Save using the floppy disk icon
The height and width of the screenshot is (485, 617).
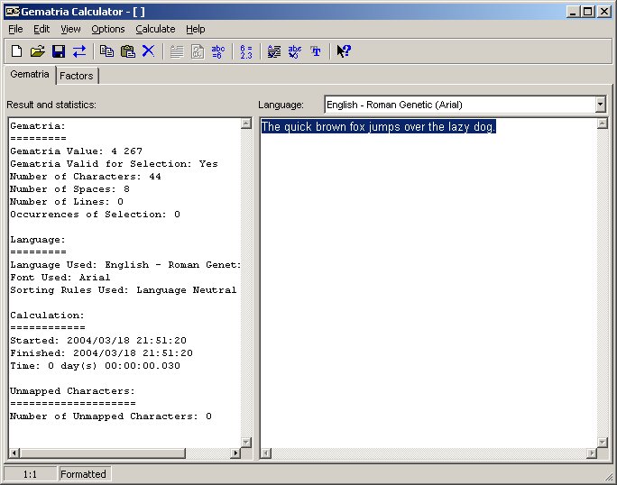(58, 51)
